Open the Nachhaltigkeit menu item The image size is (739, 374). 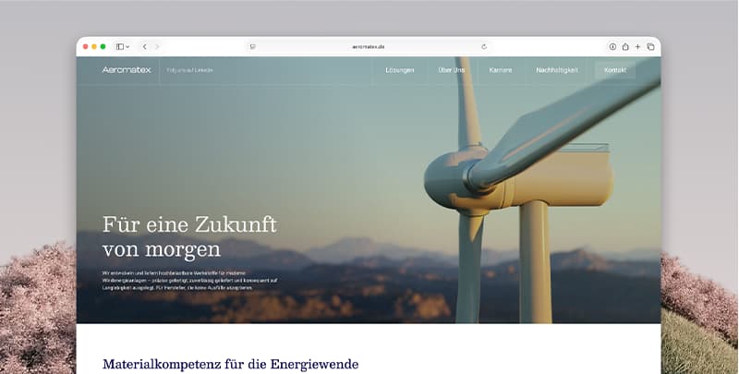557,70
